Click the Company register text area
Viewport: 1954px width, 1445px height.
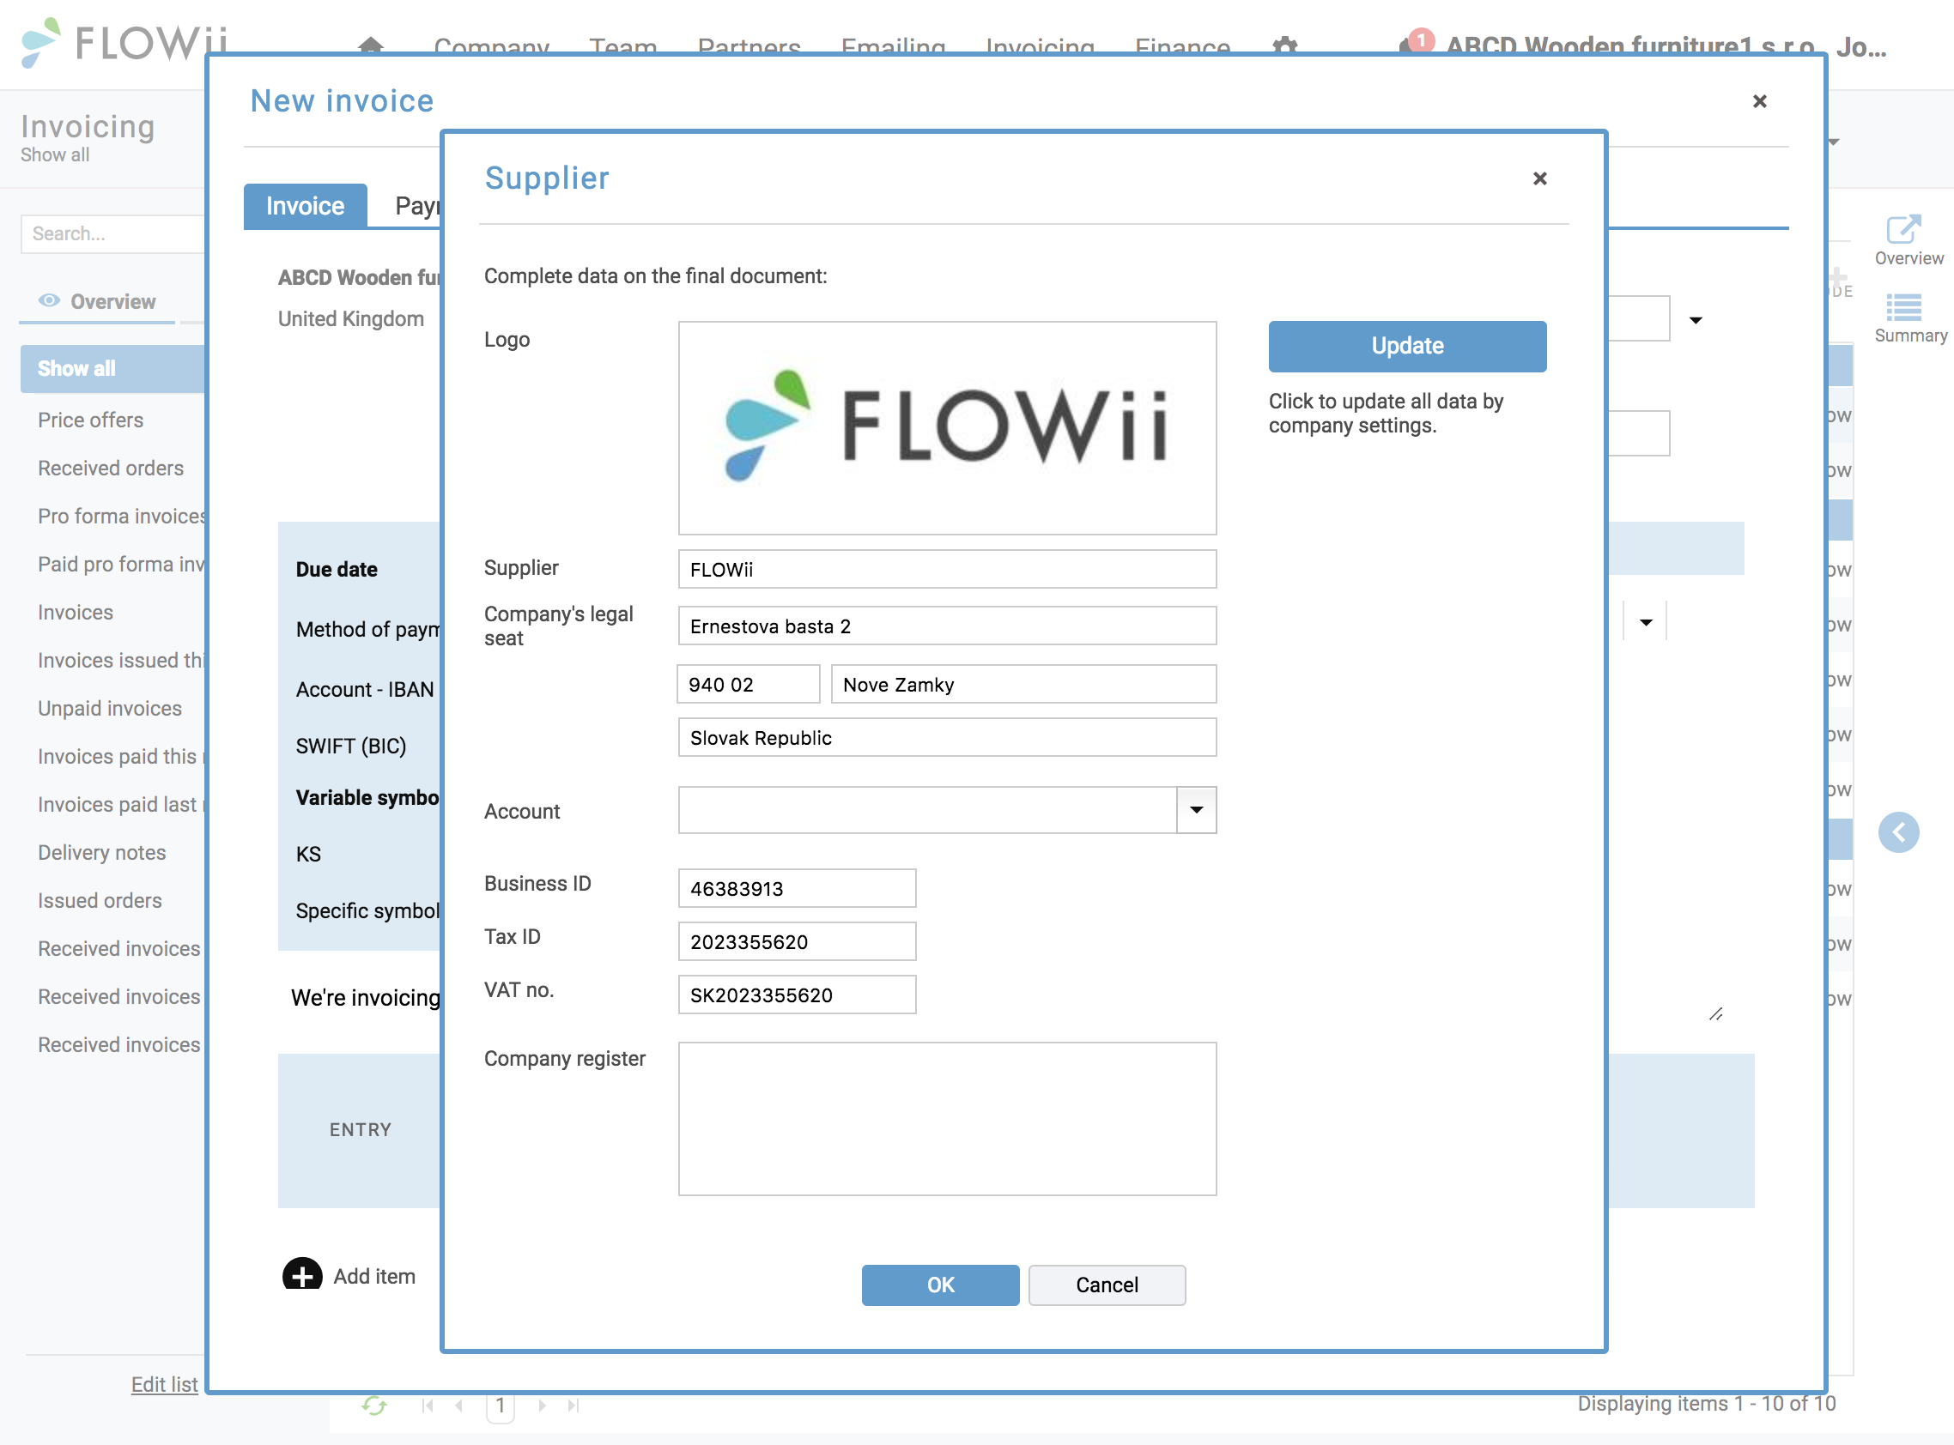(x=946, y=1118)
